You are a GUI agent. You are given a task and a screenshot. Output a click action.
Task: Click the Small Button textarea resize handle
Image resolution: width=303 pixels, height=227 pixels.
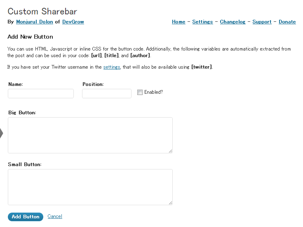(x=170, y=203)
